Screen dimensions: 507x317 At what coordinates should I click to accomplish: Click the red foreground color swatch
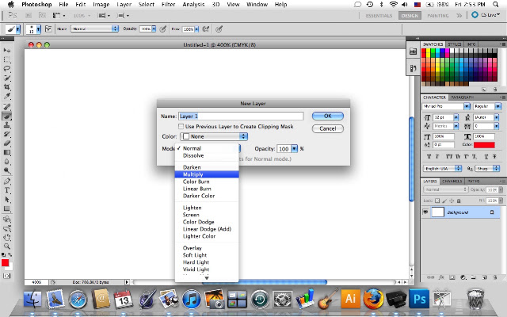[6, 263]
